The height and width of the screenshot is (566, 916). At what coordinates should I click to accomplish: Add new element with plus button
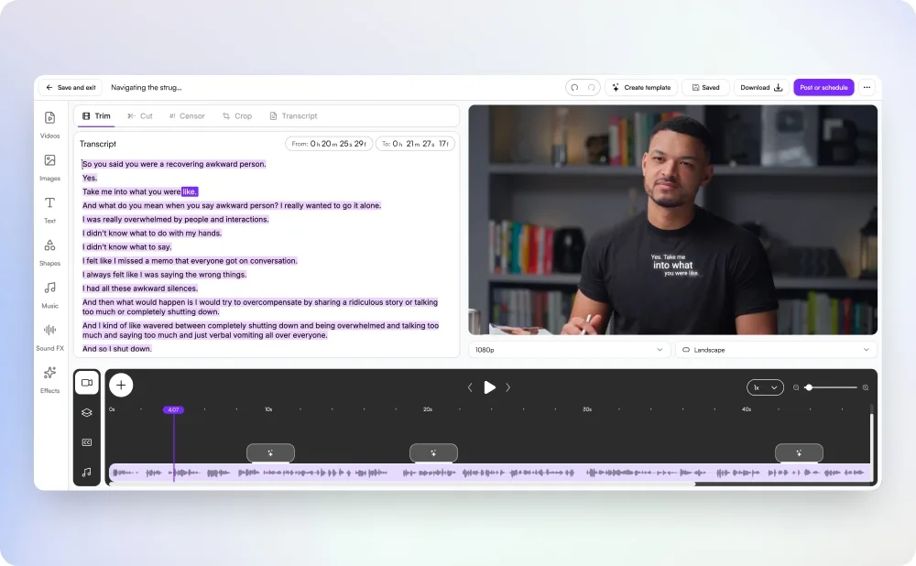[121, 385]
